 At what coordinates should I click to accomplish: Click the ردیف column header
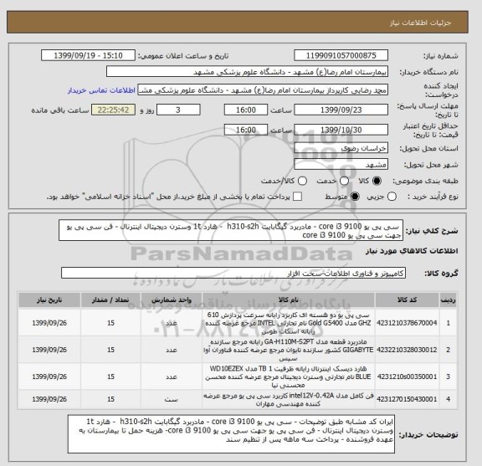(x=449, y=300)
